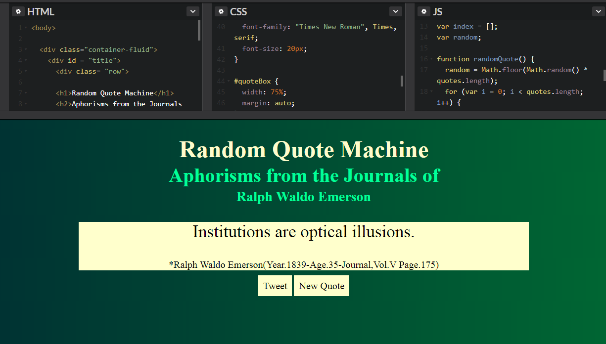The height and width of the screenshot is (344, 606).
Task: Click the 'Random Quote Machine' page heading
Action: click(304, 150)
